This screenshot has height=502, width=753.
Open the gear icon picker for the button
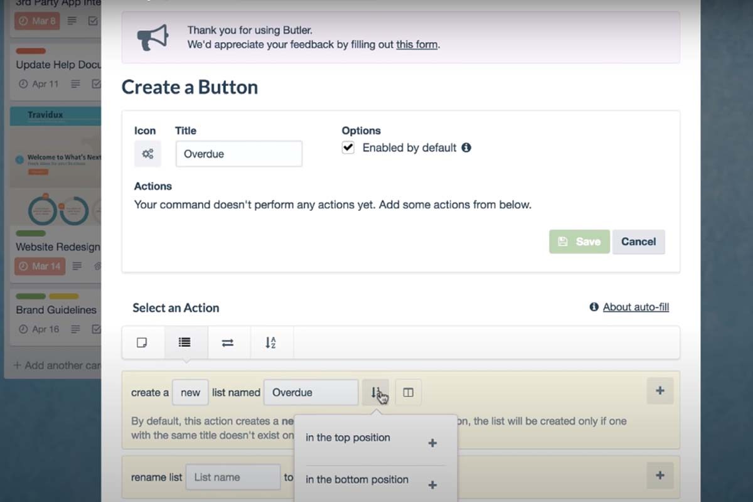pos(147,153)
